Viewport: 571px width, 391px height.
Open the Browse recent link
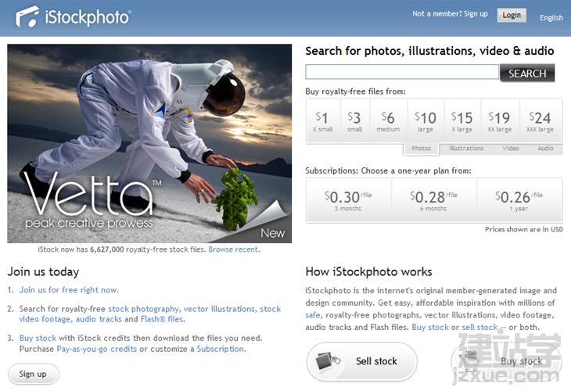tap(234, 249)
